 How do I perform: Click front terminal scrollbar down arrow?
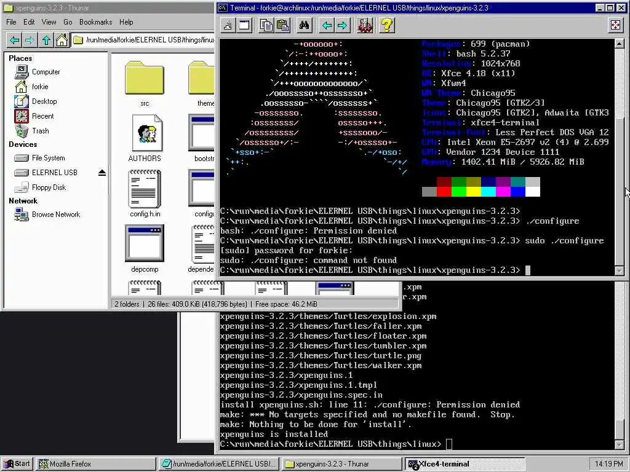pyautogui.click(x=619, y=270)
